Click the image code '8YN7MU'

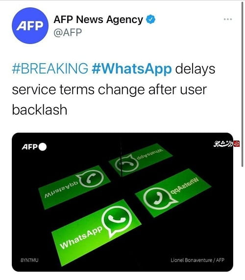(29, 260)
